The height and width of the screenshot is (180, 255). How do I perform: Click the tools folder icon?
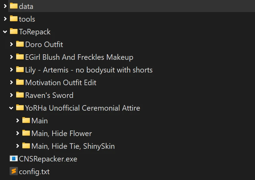(14, 19)
